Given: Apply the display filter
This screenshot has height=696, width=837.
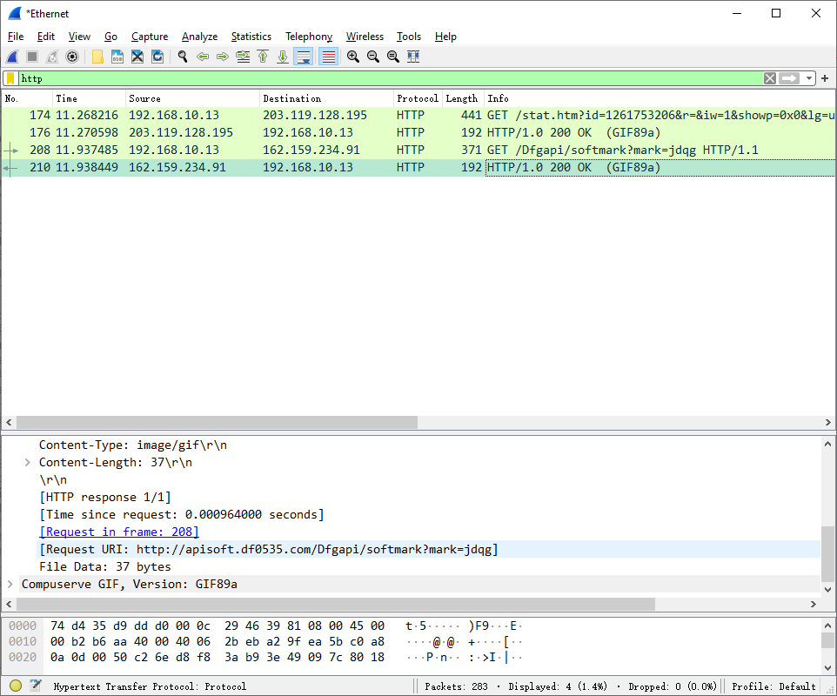Looking at the screenshot, I should (x=789, y=78).
